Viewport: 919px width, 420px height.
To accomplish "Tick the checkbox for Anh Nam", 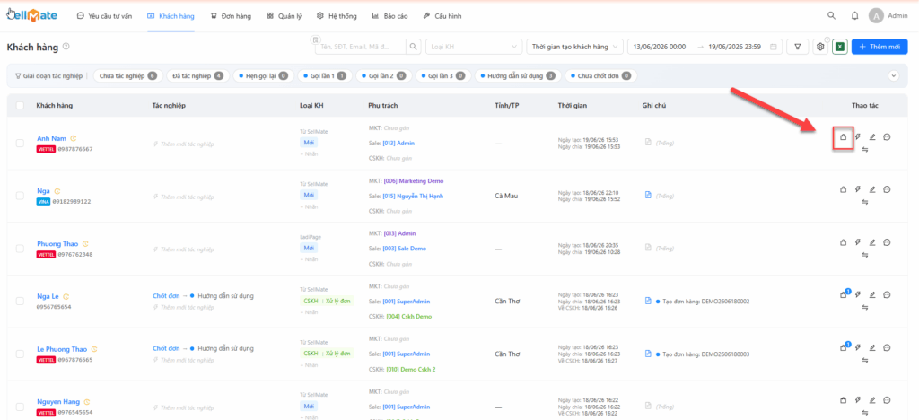I will 20,143.
